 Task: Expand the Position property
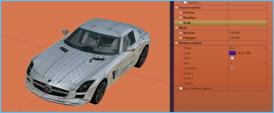coord(180,13)
